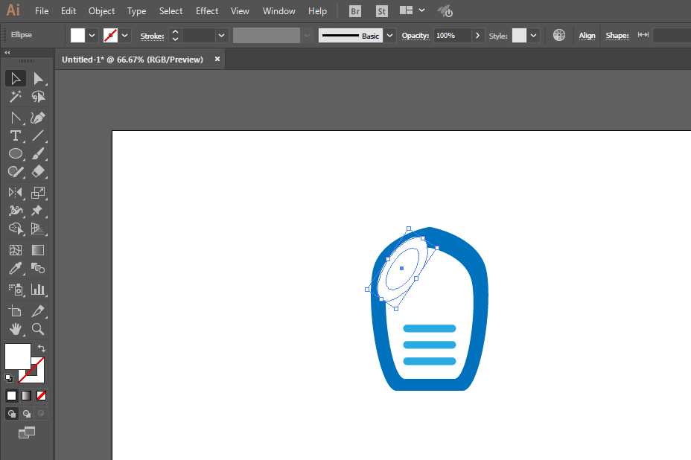Open the Recolor Artwork dialog
The image size is (691, 460).
point(558,35)
